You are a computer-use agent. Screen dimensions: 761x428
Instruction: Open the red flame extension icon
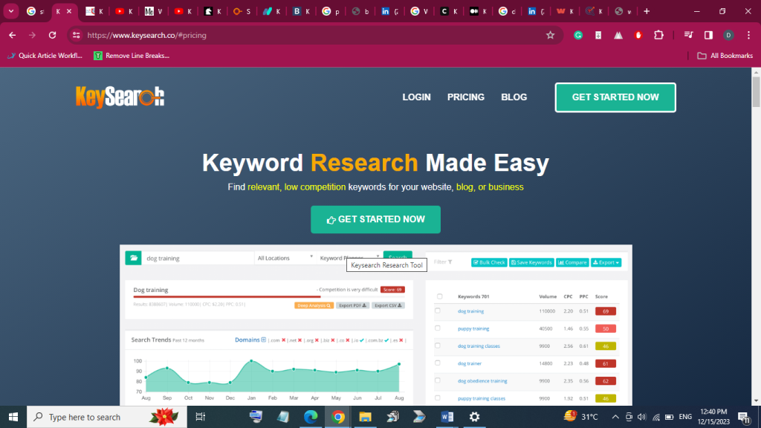tap(638, 35)
